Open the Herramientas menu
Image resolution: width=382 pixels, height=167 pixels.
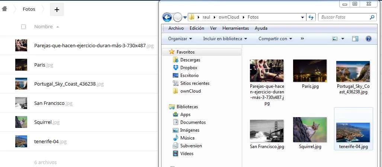coord(235,28)
